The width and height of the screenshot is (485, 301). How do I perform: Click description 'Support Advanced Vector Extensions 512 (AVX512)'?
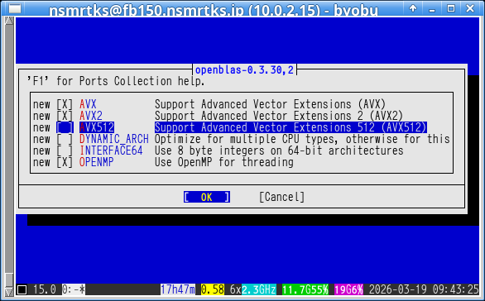(291, 127)
